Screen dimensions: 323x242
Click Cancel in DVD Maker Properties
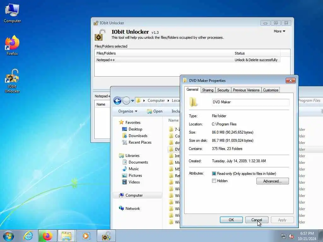(257, 220)
